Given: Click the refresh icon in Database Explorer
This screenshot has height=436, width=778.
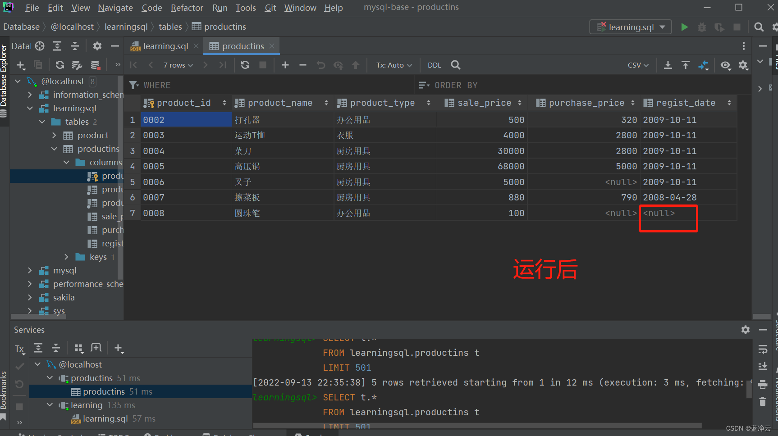Looking at the screenshot, I should coord(59,65).
